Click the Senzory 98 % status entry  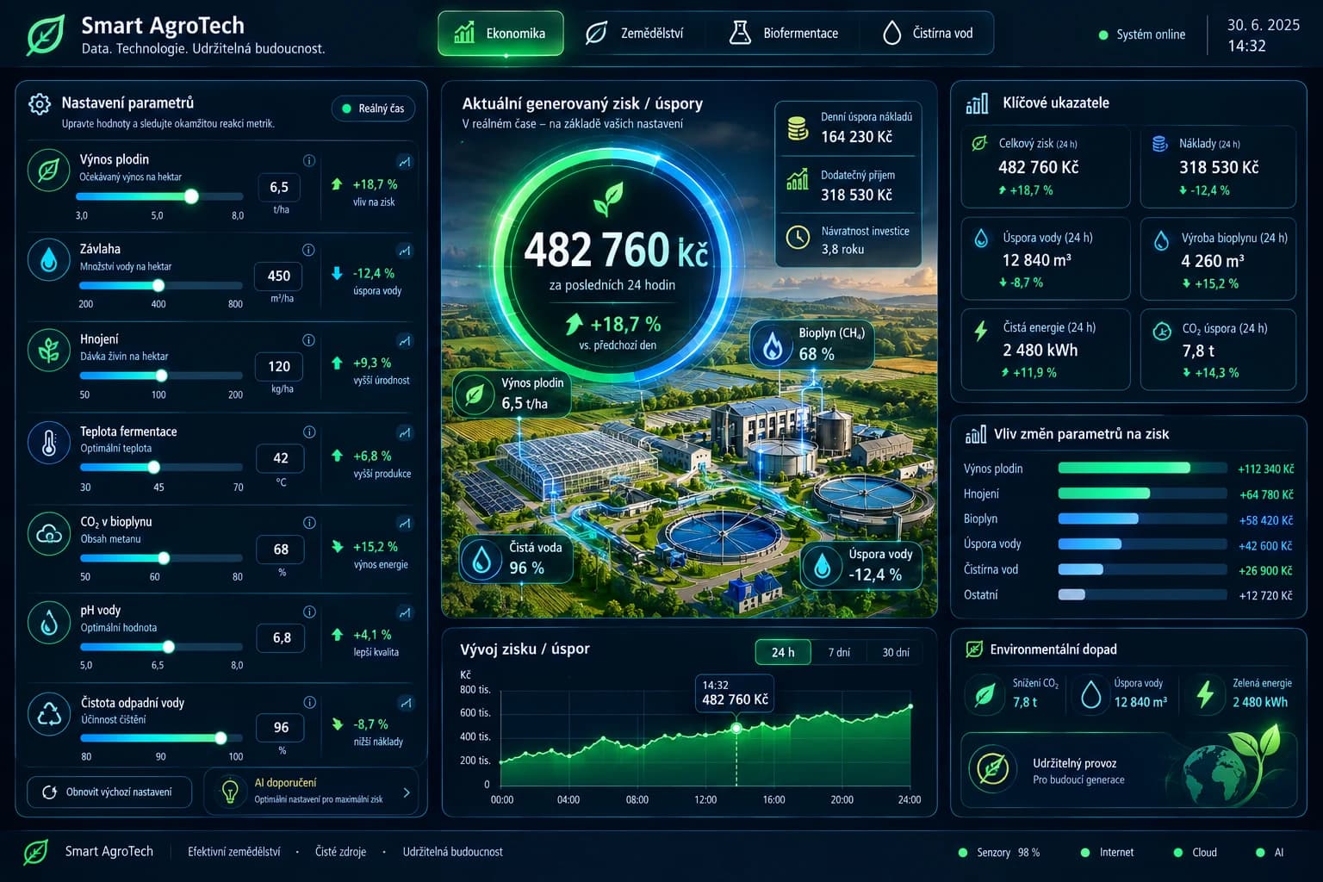click(x=999, y=852)
